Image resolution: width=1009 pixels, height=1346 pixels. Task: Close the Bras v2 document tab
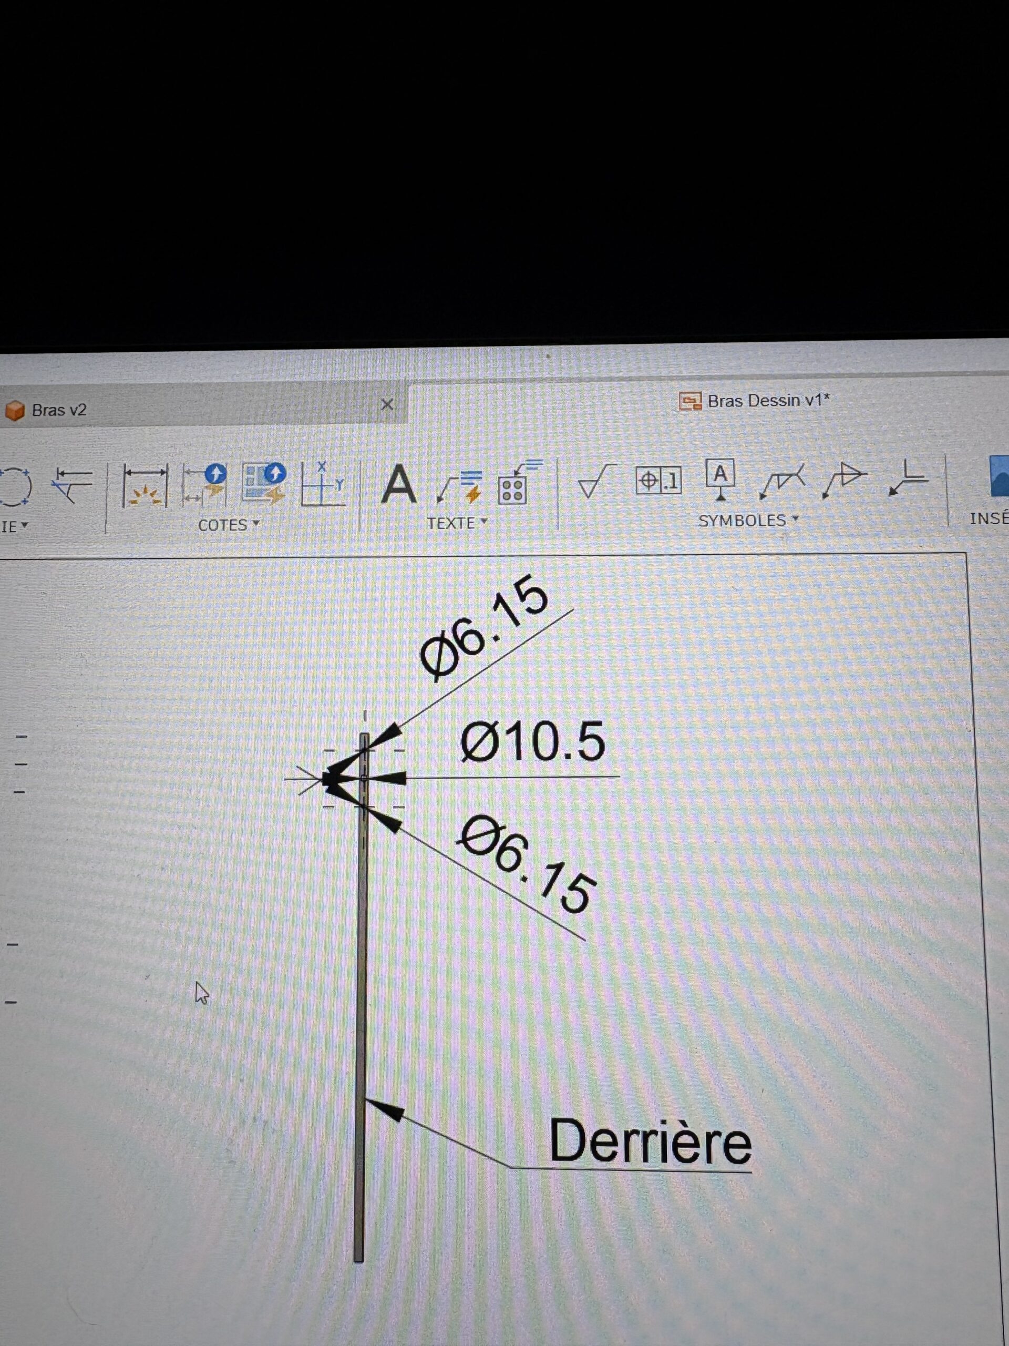(x=387, y=405)
